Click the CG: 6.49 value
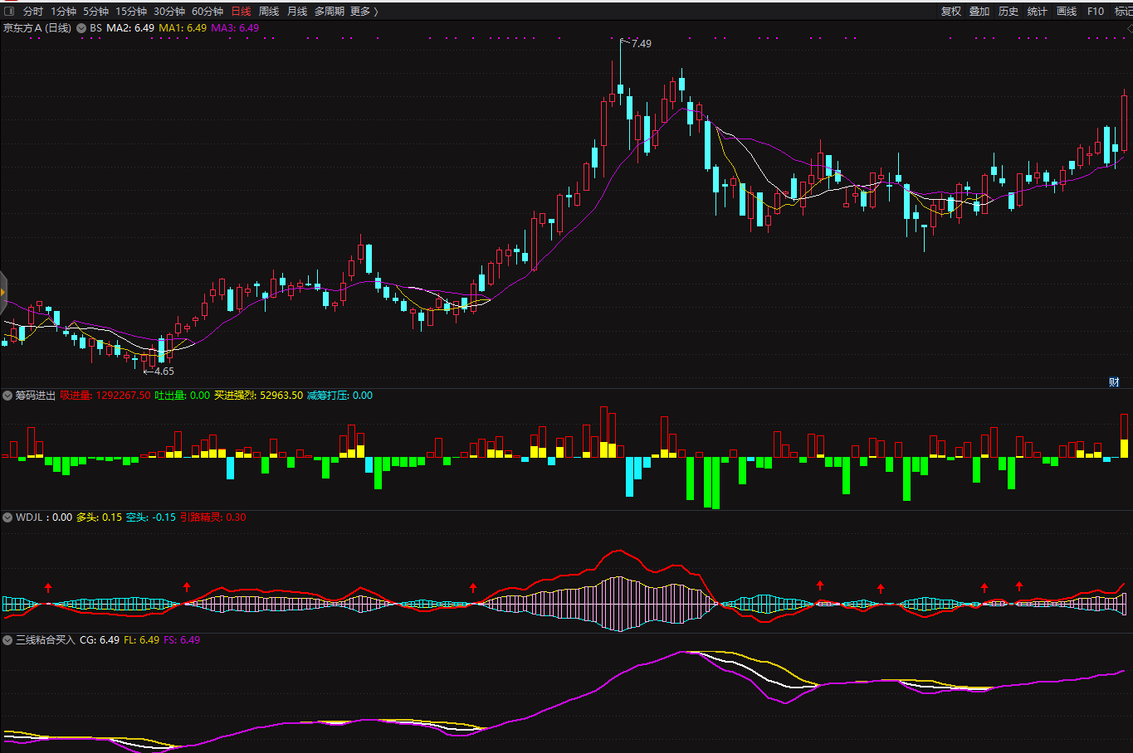Screen dimensions: 1133x753 100,640
